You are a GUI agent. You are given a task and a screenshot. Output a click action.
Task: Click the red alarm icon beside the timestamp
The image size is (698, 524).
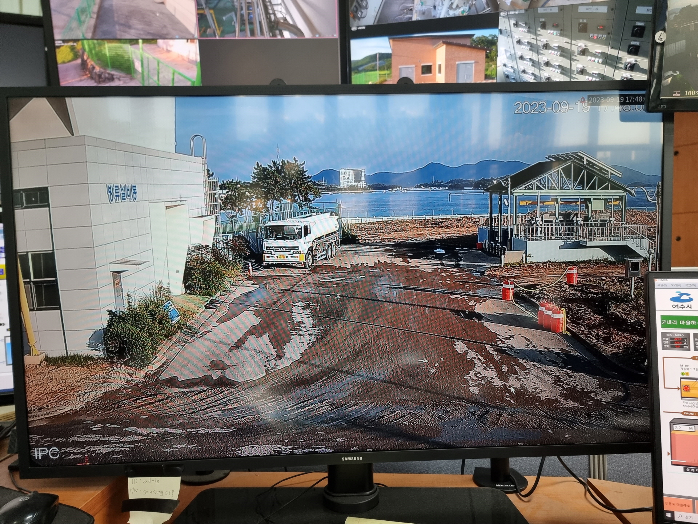[583, 99]
